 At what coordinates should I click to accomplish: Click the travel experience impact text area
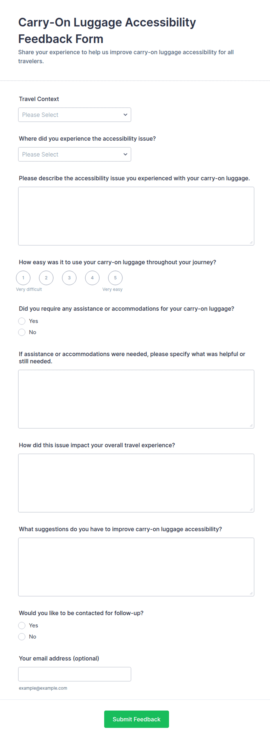[136, 483]
